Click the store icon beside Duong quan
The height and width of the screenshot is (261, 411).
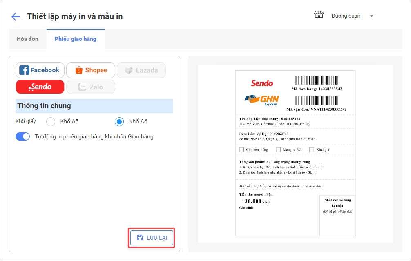click(319, 15)
